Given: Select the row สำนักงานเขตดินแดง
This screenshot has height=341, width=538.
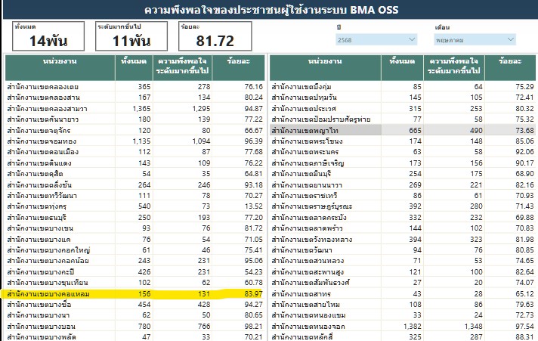Looking at the screenshot, I should (134, 163).
